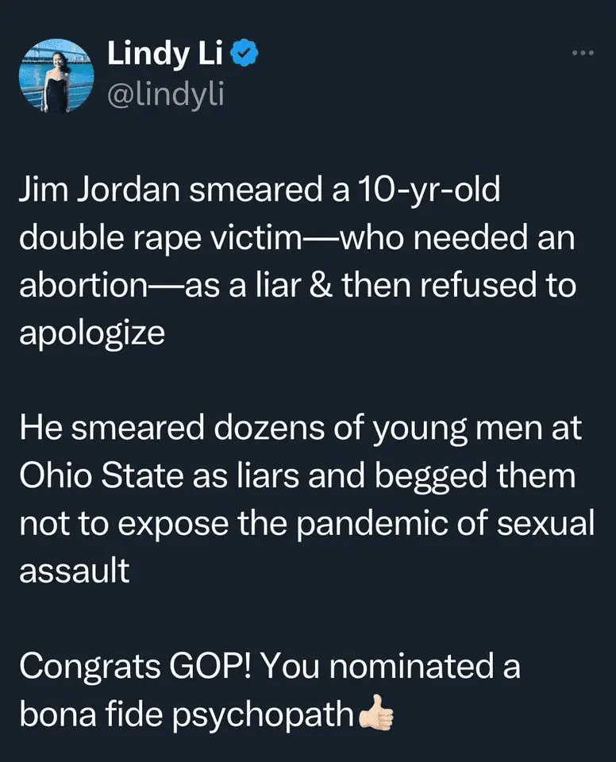Image resolution: width=616 pixels, height=762 pixels.
Task: Click "bona fide psychopath" text
Action: point(187,714)
